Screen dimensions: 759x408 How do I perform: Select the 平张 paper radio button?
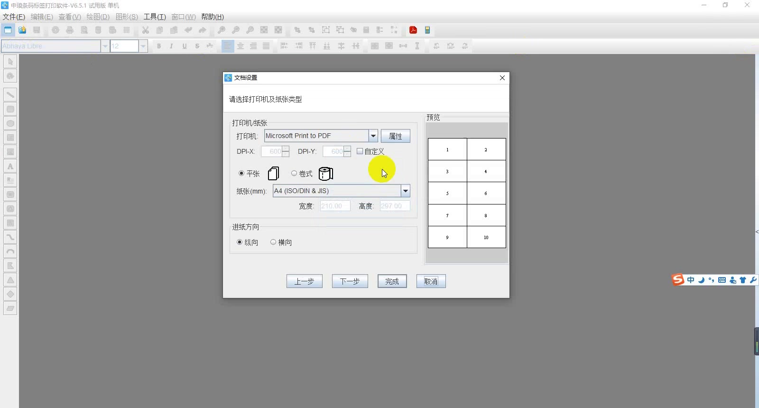(x=241, y=174)
